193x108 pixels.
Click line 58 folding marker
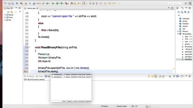(x=30, y=47)
